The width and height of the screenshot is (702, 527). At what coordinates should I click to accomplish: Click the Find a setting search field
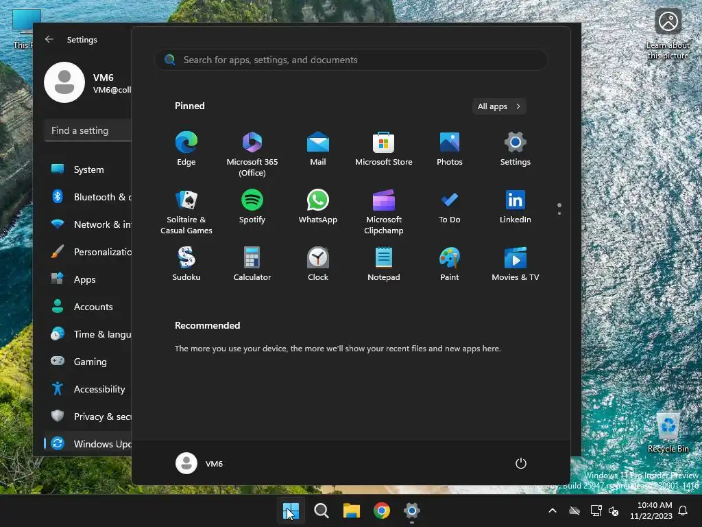(88, 130)
